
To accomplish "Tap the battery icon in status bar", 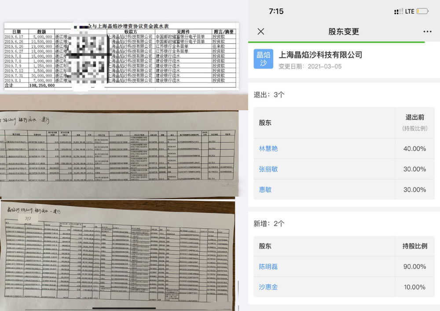I will [422, 11].
